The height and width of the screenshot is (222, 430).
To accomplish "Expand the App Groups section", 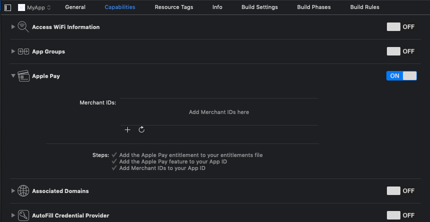I will point(13,51).
